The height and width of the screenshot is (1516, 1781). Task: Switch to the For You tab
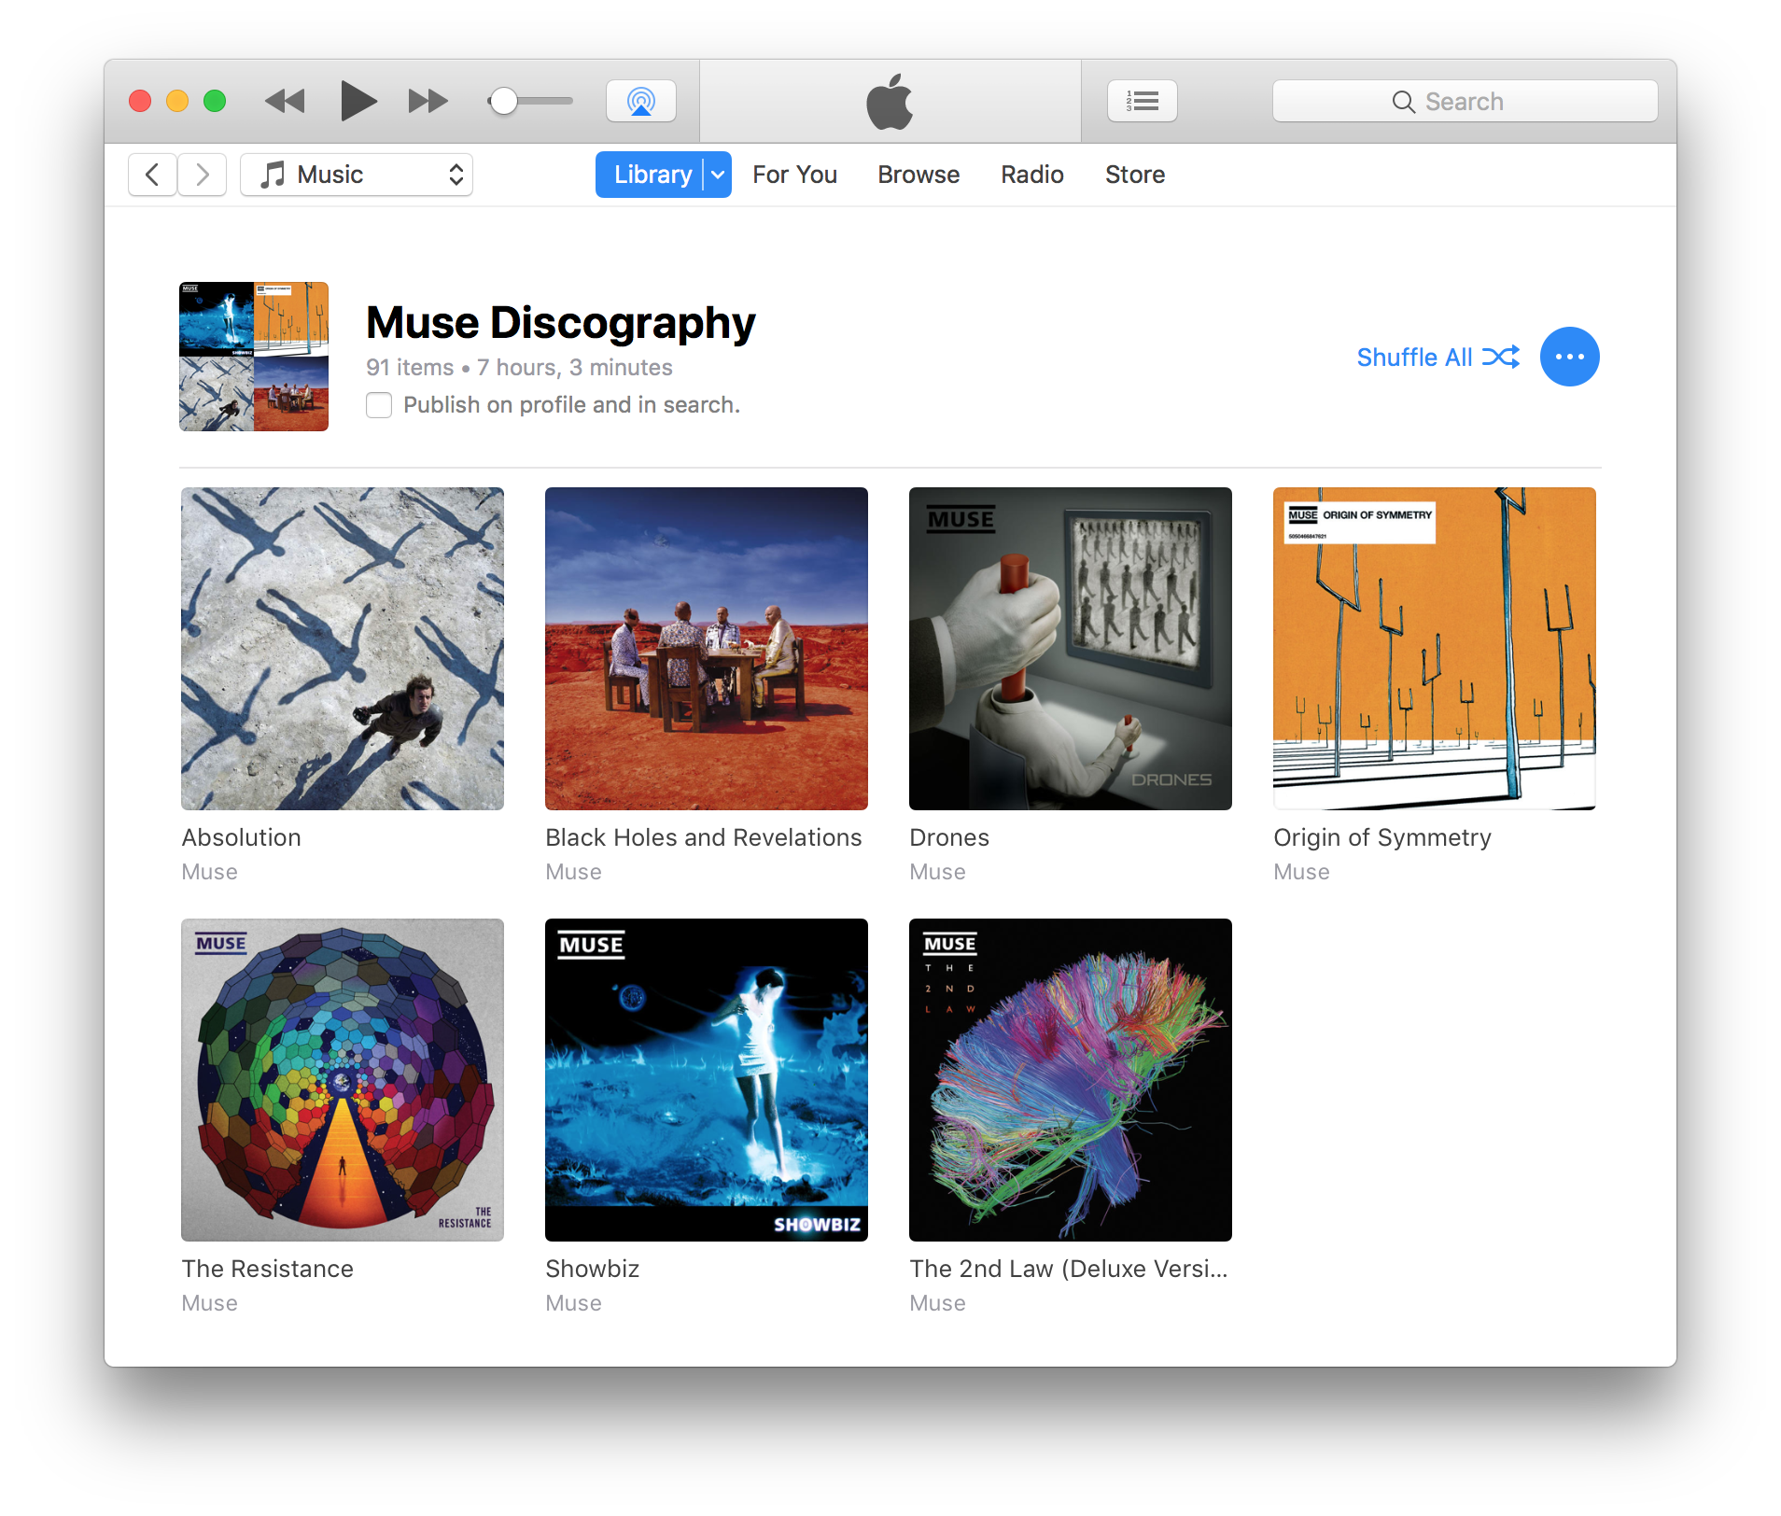794,175
